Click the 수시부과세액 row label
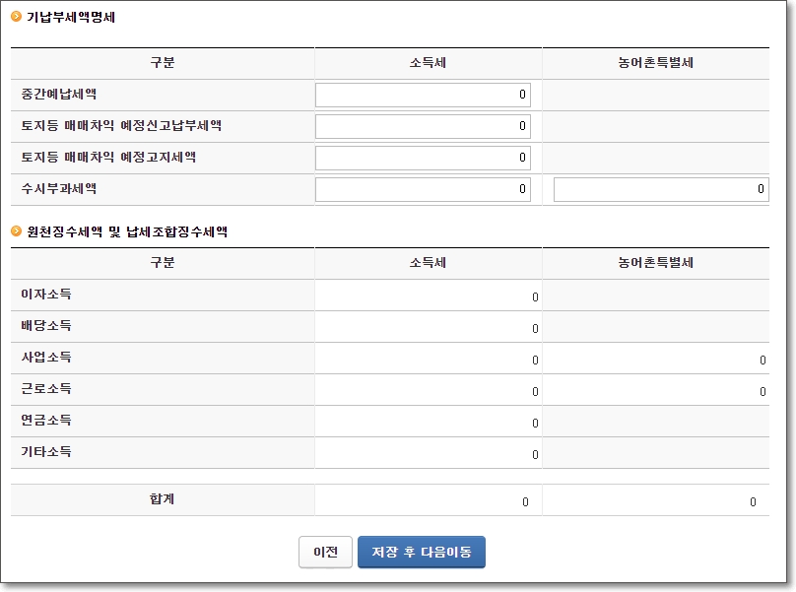 [58, 188]
